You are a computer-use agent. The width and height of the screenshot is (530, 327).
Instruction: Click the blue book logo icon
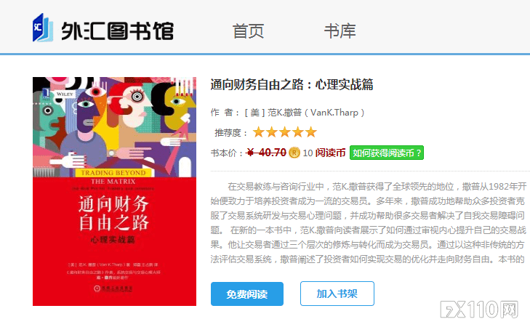click(43, 28)
